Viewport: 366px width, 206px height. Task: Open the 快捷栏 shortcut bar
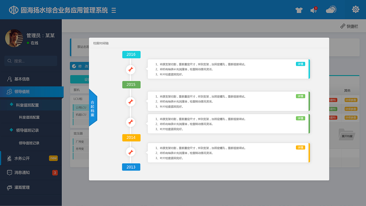point(349,26)
